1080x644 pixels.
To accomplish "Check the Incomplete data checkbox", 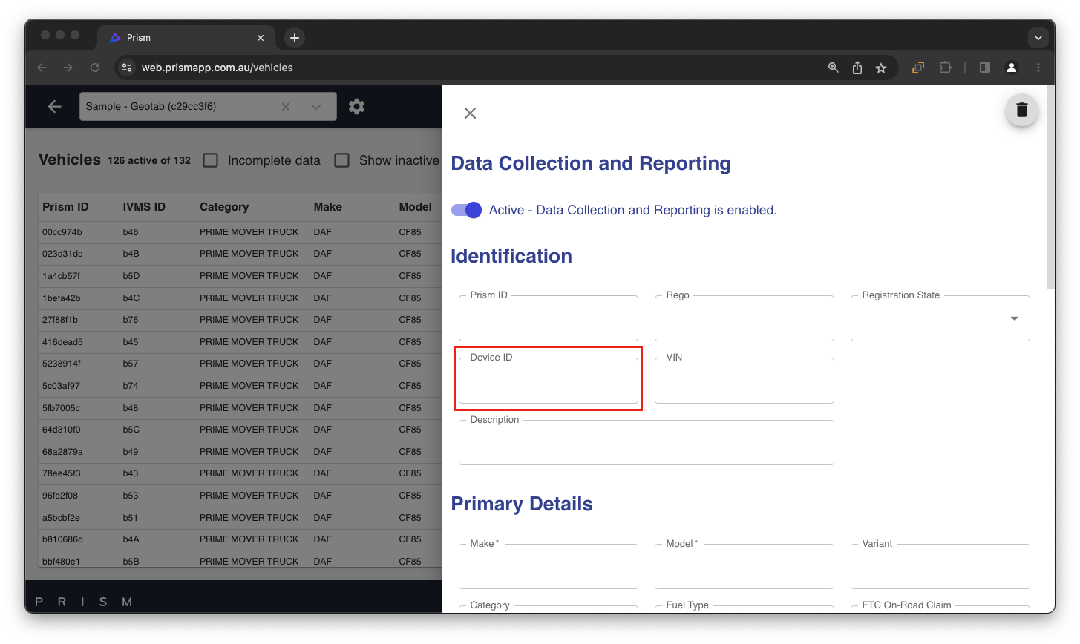I will pos(211,160).
